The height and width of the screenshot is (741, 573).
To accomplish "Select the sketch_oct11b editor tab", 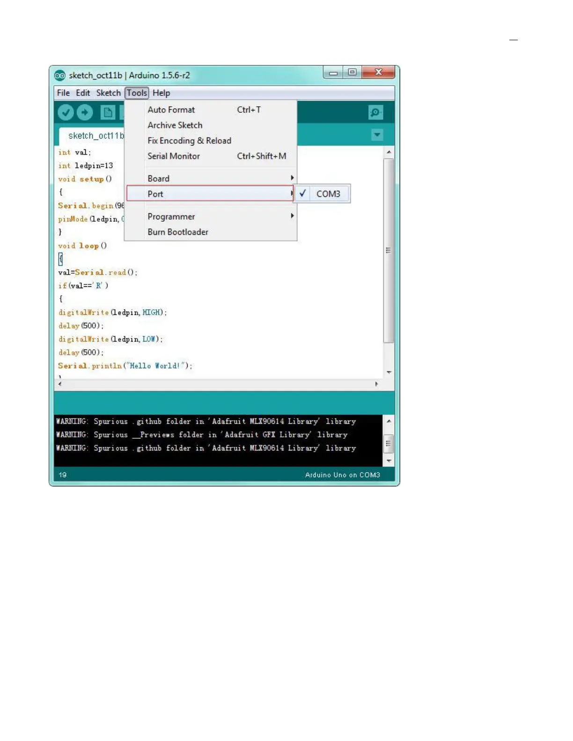I will tap(92, 136).
